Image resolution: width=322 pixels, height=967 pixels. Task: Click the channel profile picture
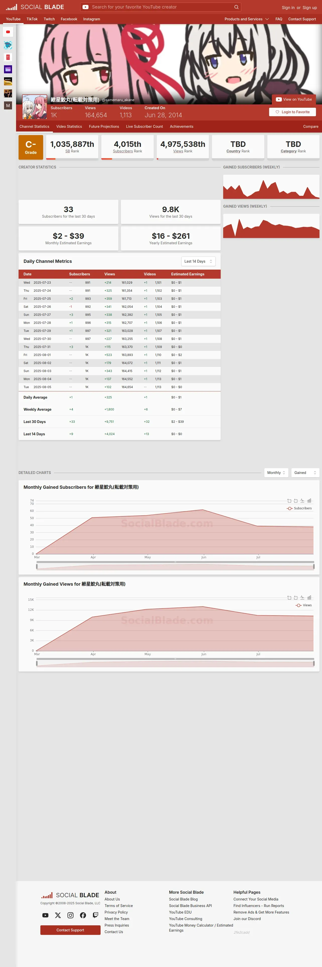pos(35,107)
